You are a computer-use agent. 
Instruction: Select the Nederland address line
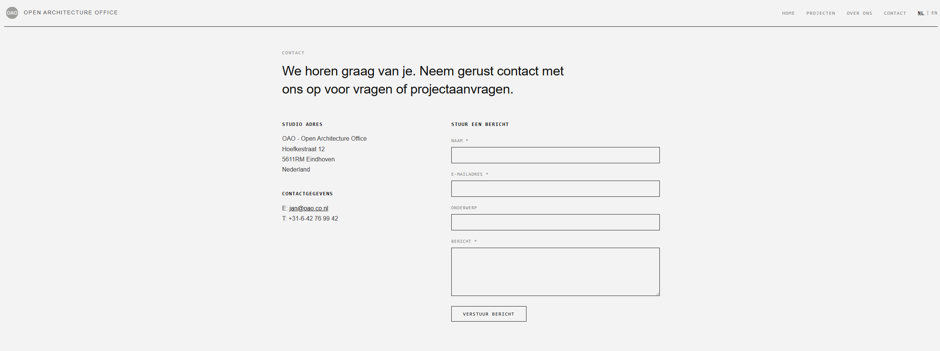[x=296, y=169]
